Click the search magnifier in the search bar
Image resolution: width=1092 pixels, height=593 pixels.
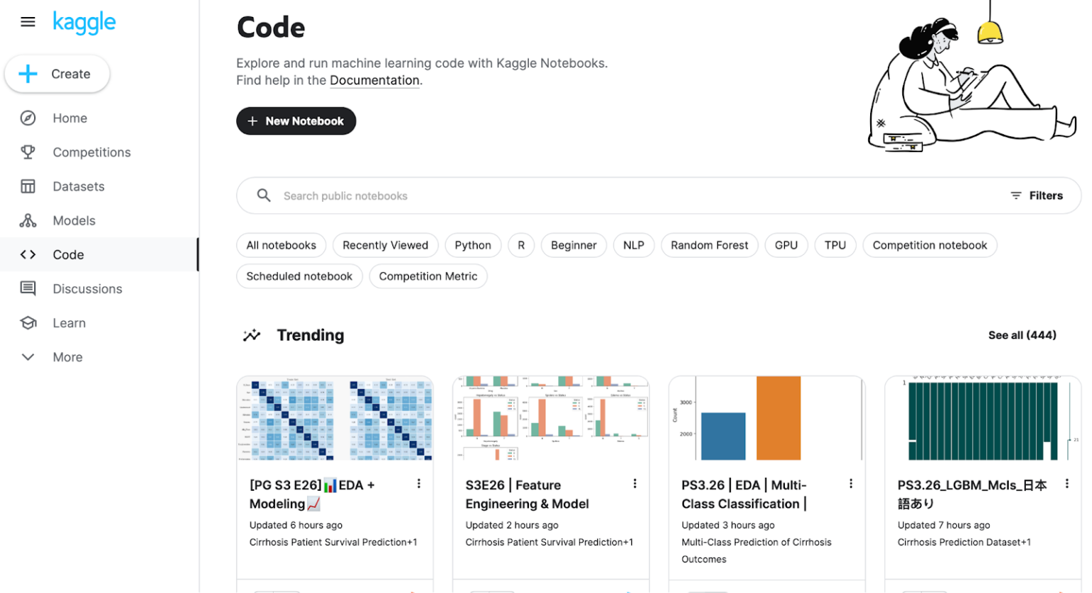264,195
